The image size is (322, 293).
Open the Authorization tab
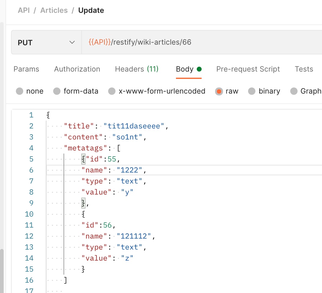[77, 69]
